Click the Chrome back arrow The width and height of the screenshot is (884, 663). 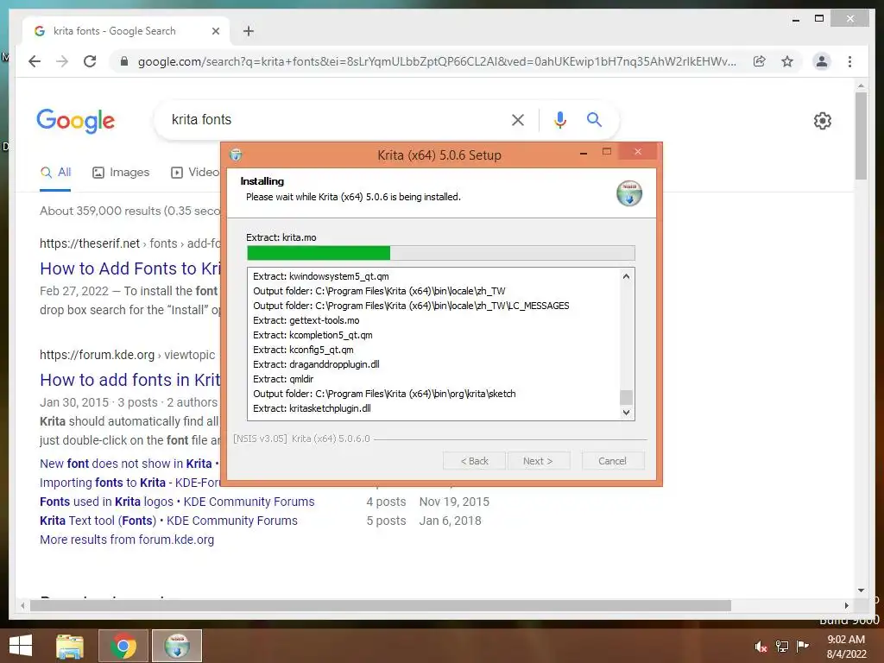point(35,61)
